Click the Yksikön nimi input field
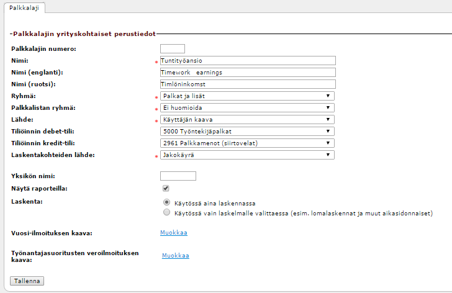Viewport: 452px width, 293px height. click(178, 176)
